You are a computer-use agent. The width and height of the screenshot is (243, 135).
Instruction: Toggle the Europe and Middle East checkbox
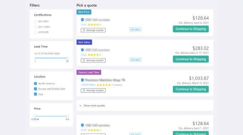pos(35,89)
